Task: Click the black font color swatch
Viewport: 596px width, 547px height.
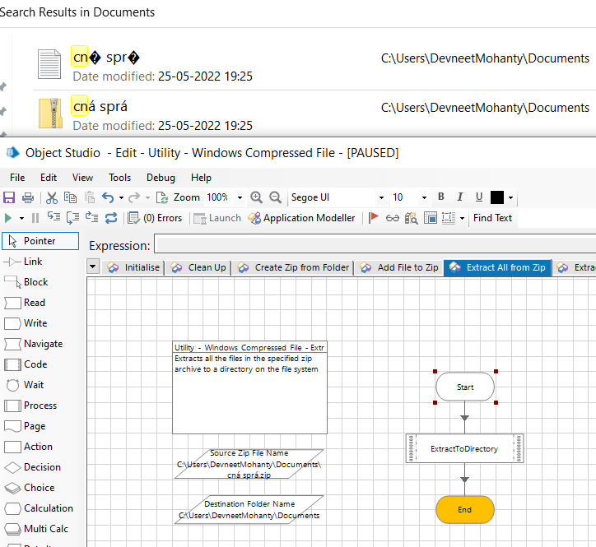Action: click(x=497, y=197)
